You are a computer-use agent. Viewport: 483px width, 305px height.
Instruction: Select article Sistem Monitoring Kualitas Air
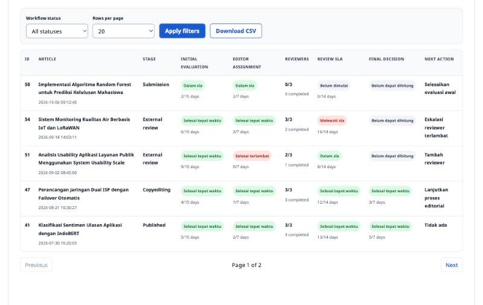pos(84,124)
